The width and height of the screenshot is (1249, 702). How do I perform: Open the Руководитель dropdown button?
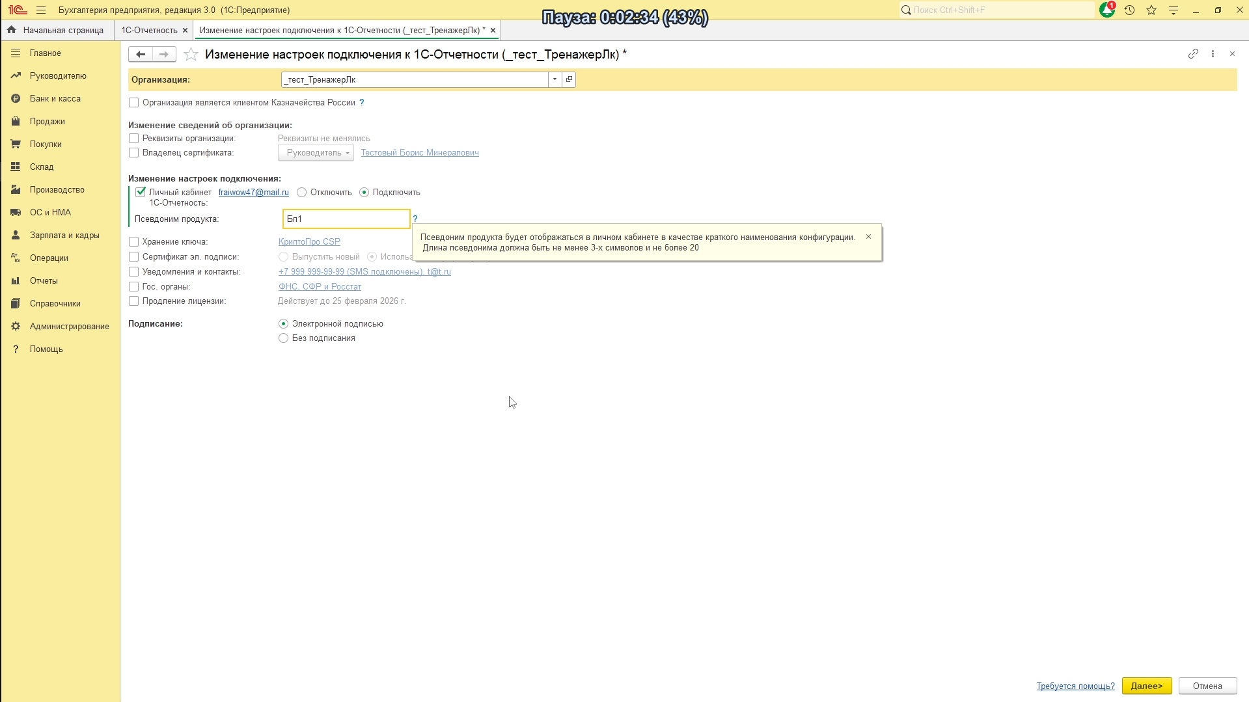click(x=316, y=153)
